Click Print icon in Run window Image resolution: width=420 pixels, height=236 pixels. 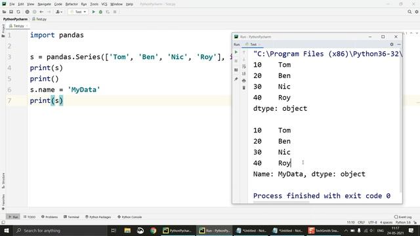click(x=243, y=81)
